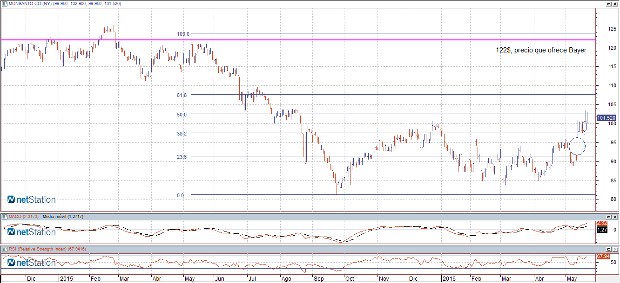Click the 67.94 RSI value tag
Screen dimensions: 620x283
click(603, 256)
